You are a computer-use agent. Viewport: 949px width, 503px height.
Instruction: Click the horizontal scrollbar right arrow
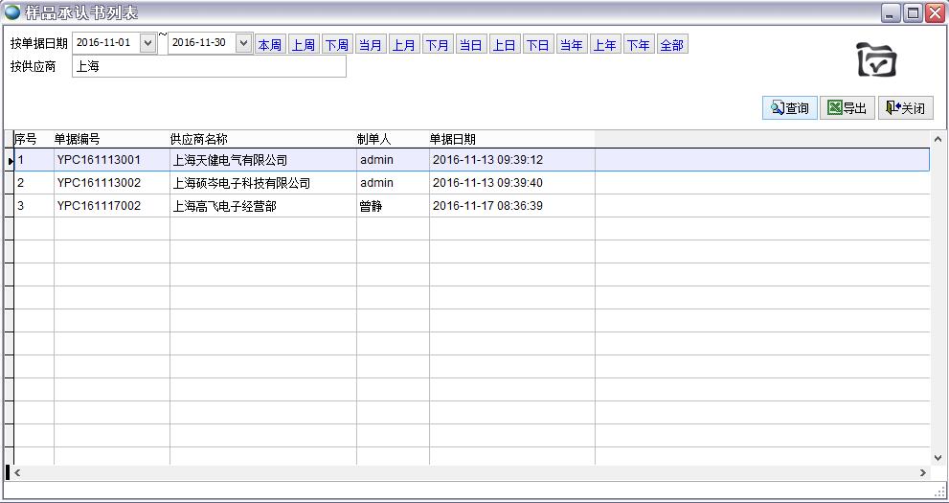pyautogui.click(x=923, y=472)
